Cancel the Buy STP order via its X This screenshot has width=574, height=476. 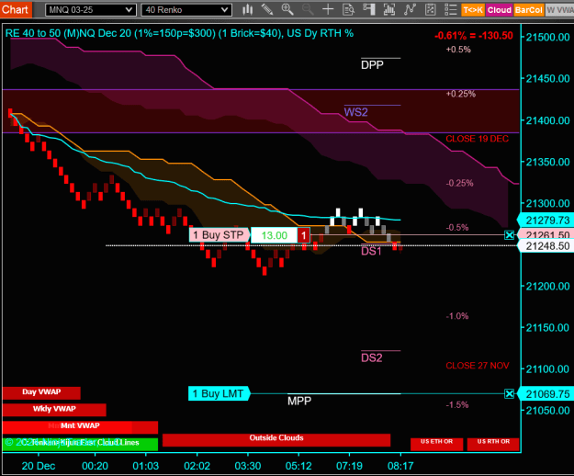coord(509,235)
